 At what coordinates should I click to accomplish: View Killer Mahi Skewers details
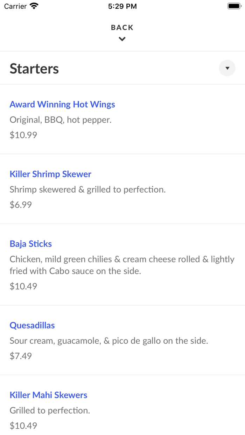click(x=49, y=395)
